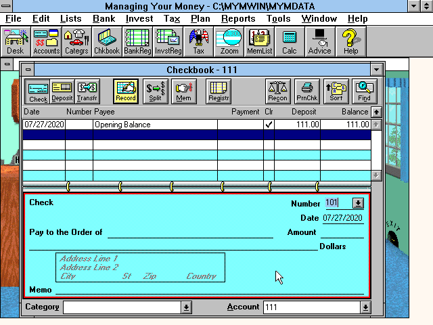Image resolution: width=433 pixels, height=325 pixels.
Task: Open the Checkbook window control menu
Action: [28, 70]
